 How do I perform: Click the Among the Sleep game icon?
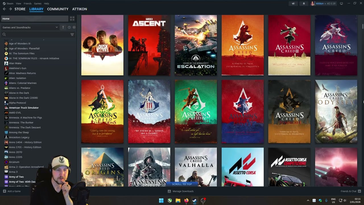6,132
